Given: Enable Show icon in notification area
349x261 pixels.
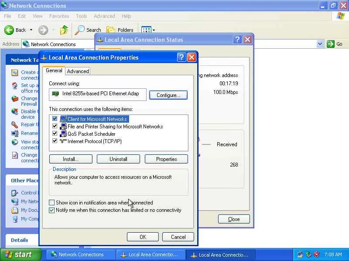Looking at the screenshot, I should pyautogui.click(x=51, y=202).
